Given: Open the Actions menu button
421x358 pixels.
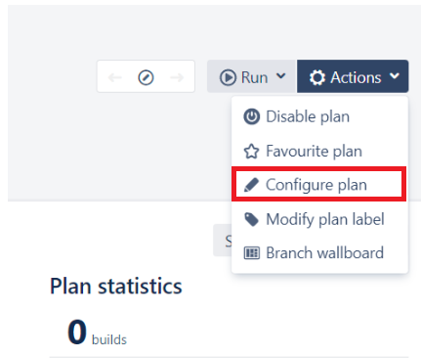Looking at the screenshot, I should (353, 76).
